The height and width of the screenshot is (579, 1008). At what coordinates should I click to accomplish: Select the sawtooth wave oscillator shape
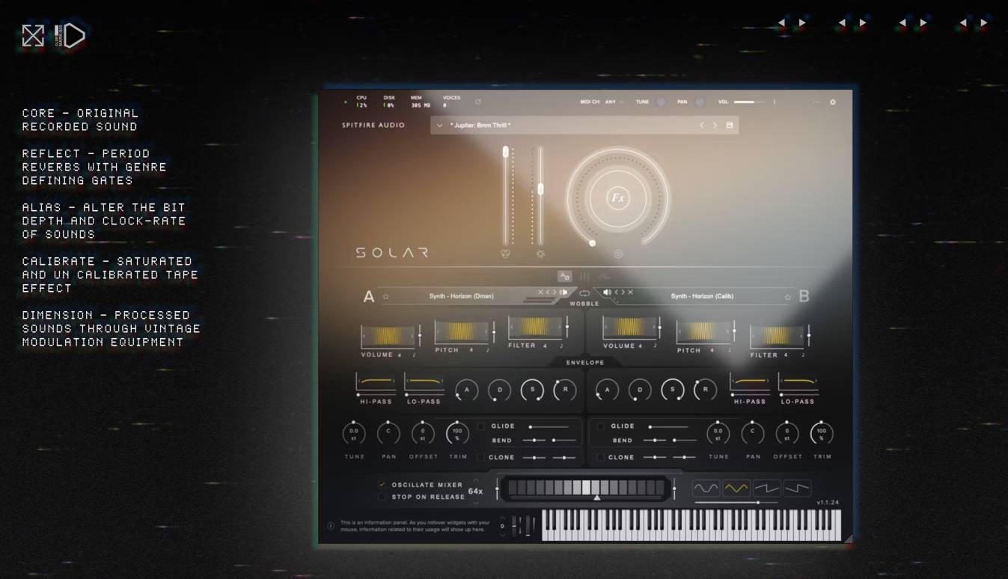point(767,488)
